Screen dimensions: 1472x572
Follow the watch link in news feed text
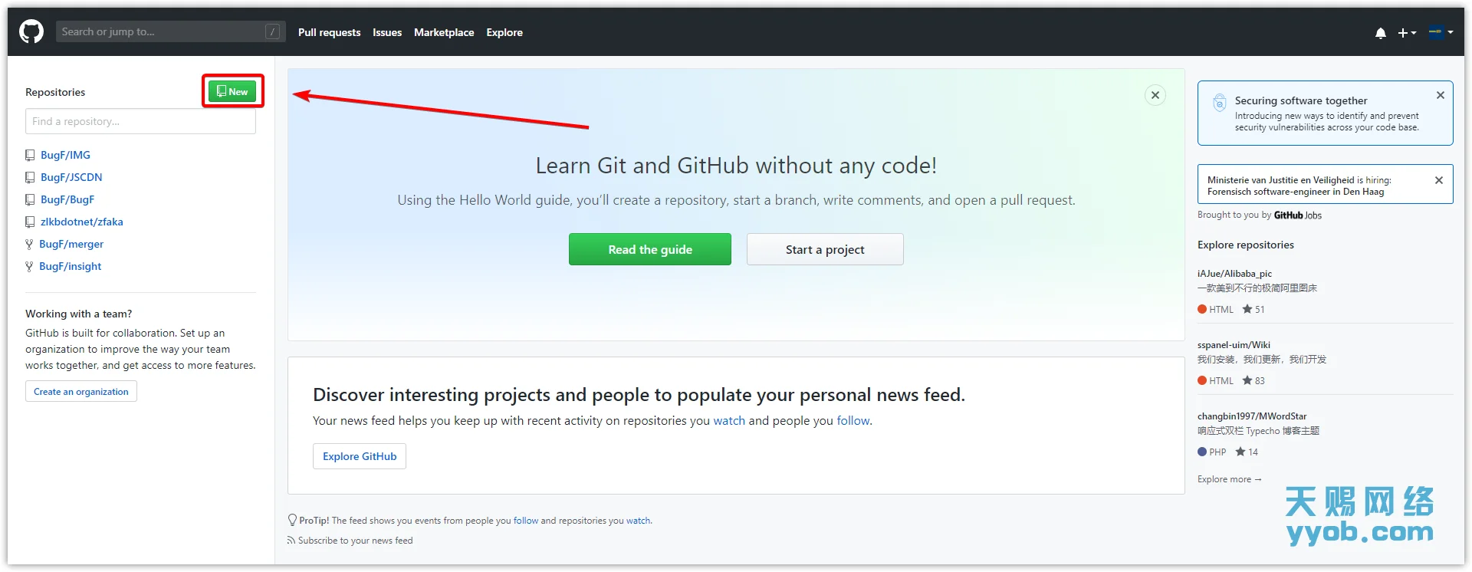coord(729,420)
